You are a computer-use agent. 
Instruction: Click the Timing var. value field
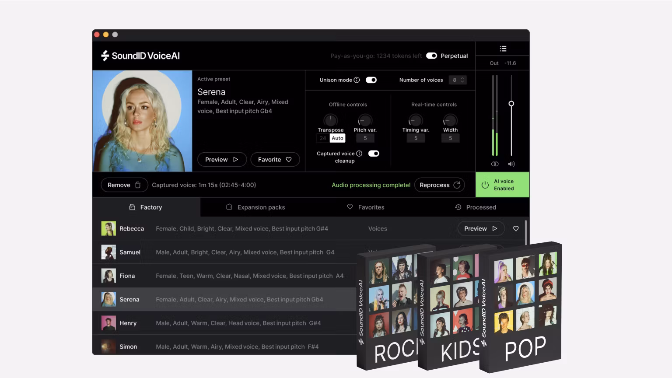[x=416, y=138]
